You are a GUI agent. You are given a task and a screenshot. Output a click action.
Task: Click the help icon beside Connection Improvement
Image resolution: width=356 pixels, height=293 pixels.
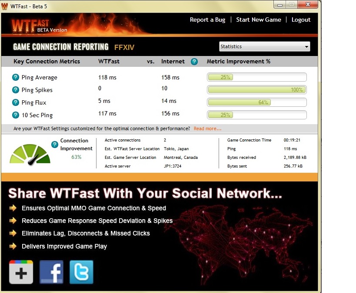tap(55, 144)
